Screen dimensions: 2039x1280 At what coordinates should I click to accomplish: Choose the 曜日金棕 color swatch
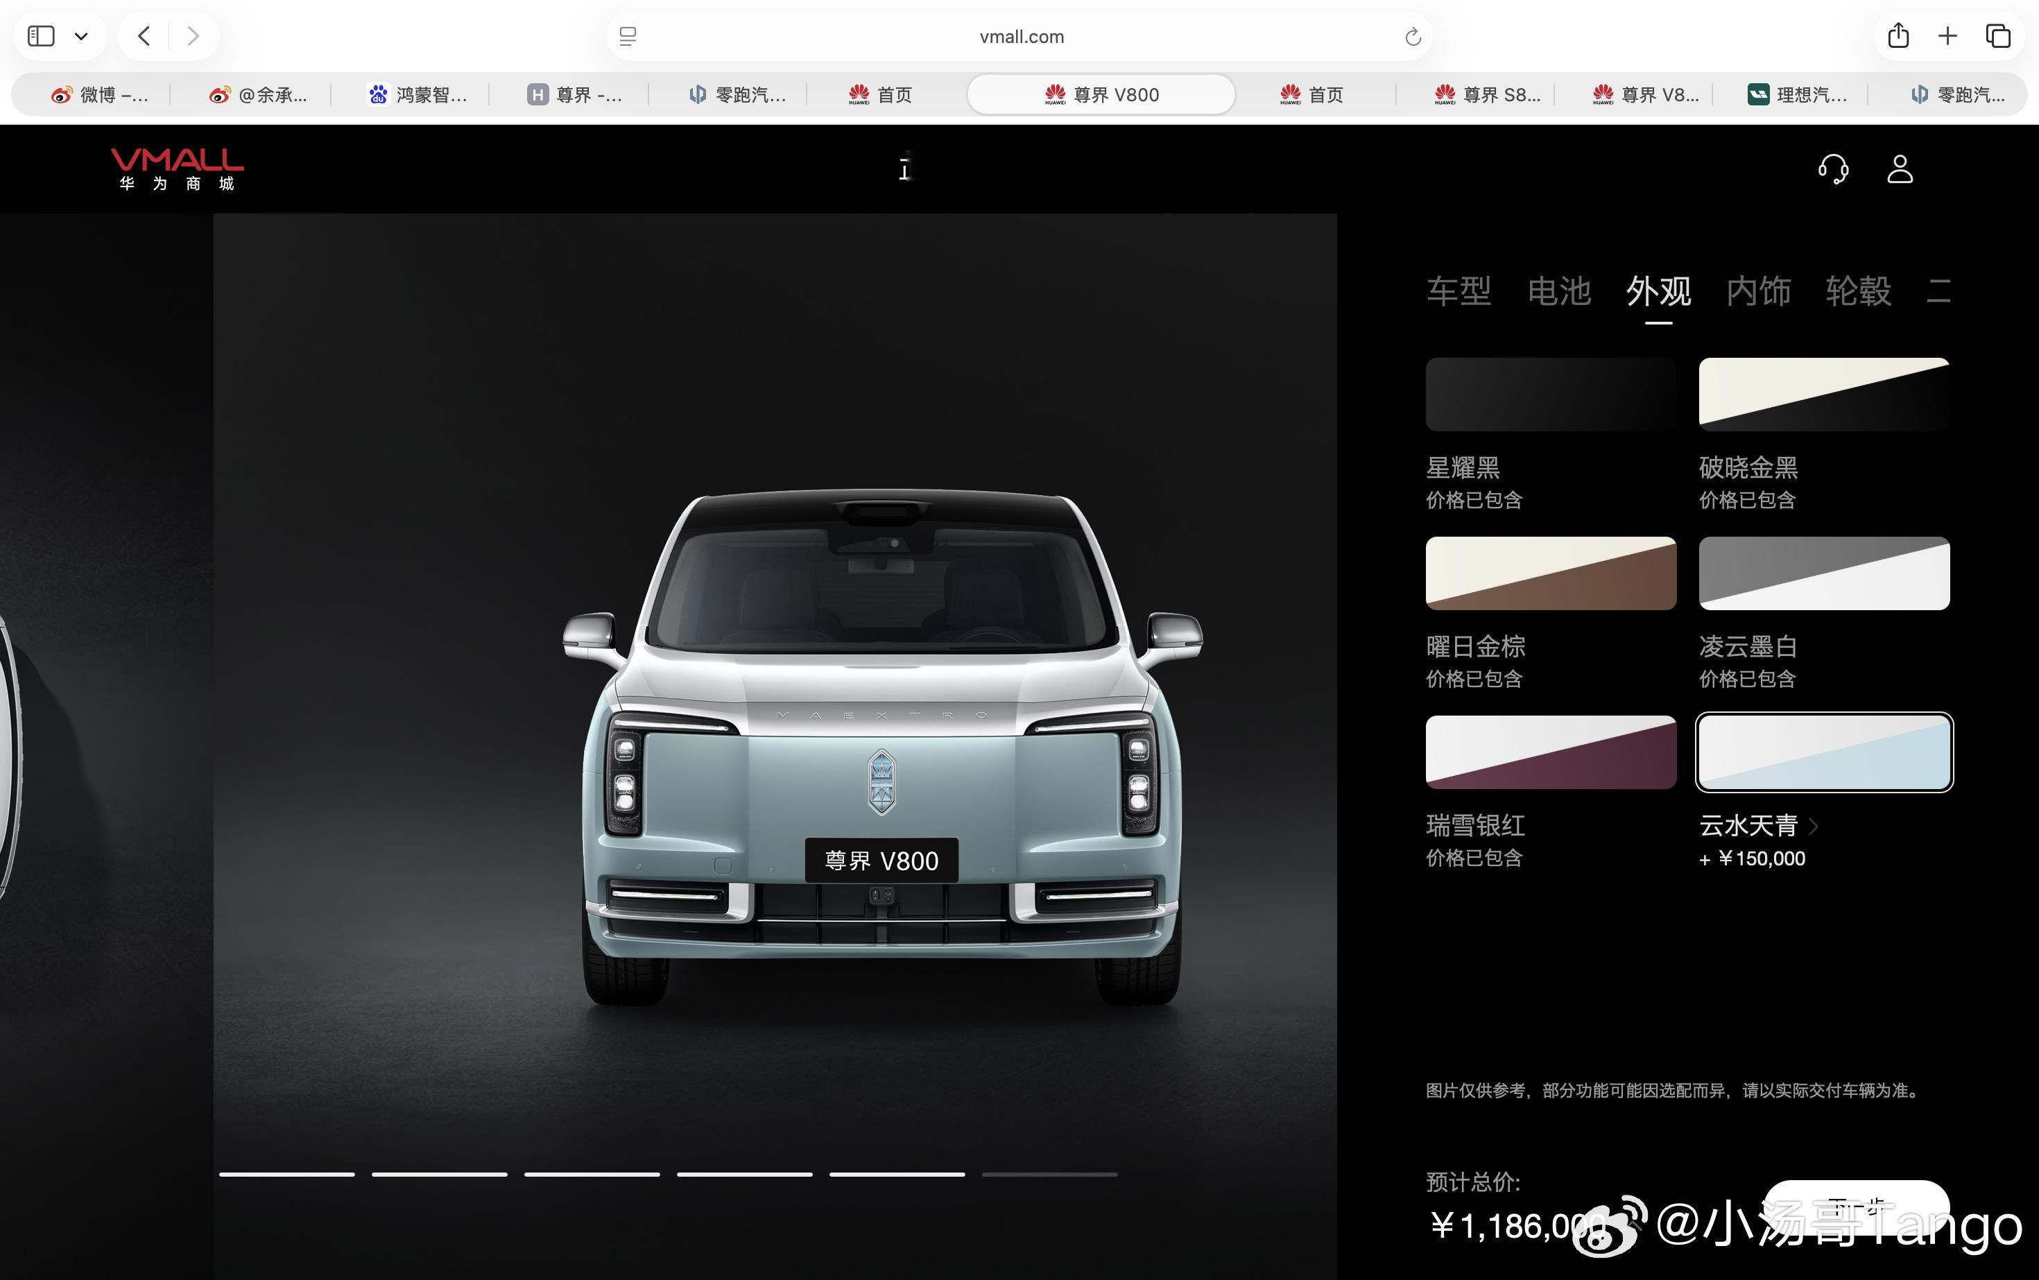pos(1551,573)
